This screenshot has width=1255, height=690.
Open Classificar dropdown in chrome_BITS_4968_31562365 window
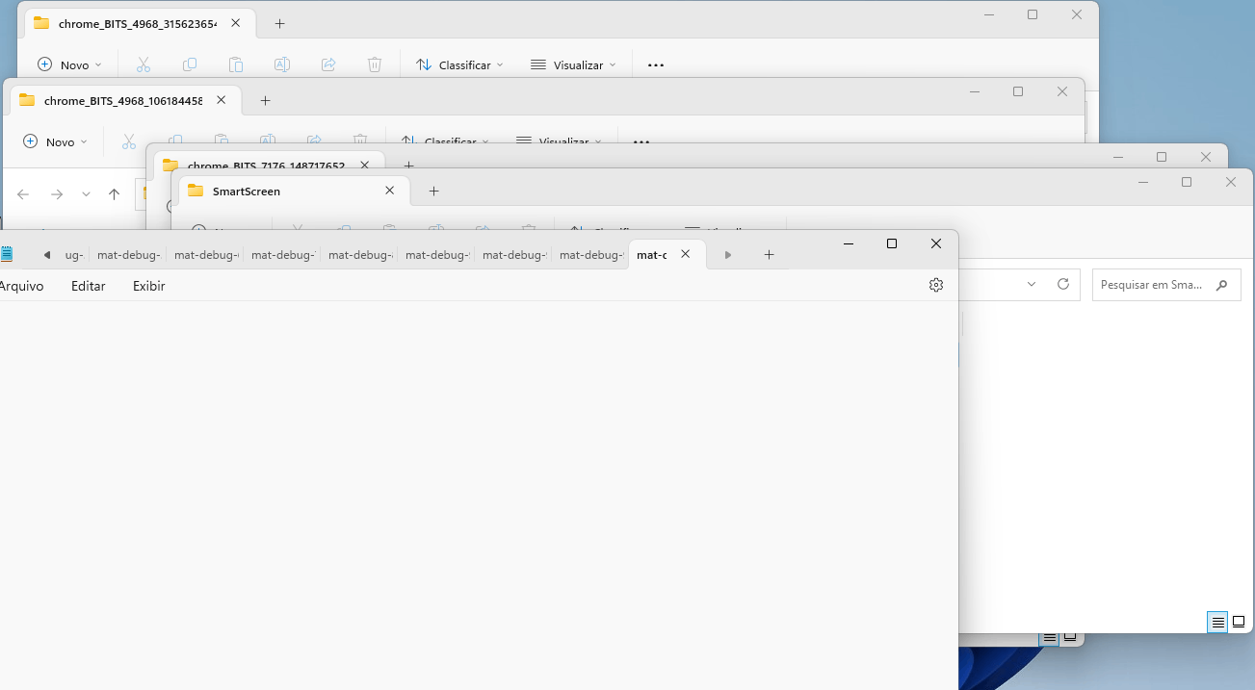[x=459, y=64]
